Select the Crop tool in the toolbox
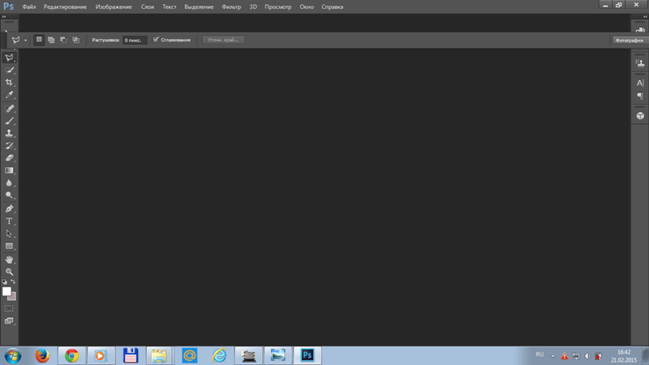649x365 pixels. point(10,83)
